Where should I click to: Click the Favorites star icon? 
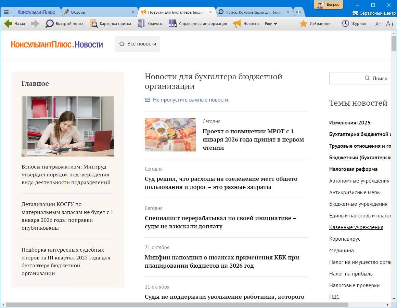tap(303, 24)
